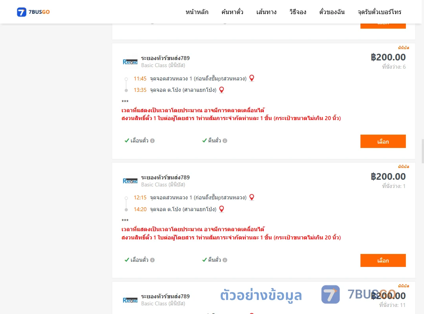Click info icon next to คืนตั๋ว in 12:15 trip
Screen dimensions: 424x314
pos(225,260)
